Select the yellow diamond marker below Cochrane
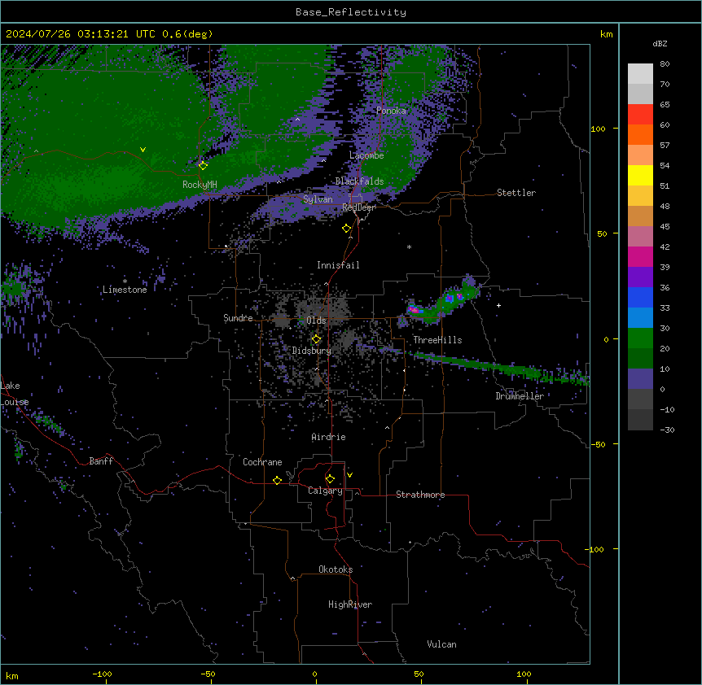 (277, 480)
